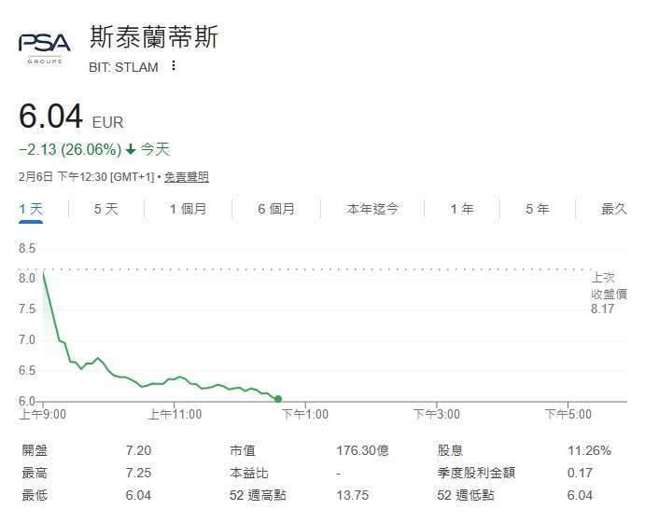The height and width of the screenshot is (523, 645).
Task: Click the 上次收盤價 8.17 label
Action: 608,293
